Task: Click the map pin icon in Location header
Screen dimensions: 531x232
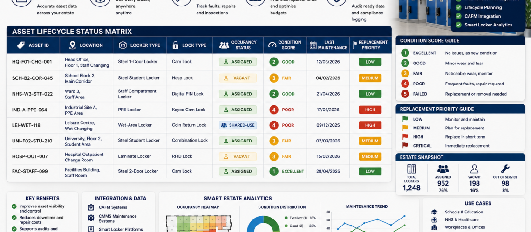Action: [x=72, y=45]
